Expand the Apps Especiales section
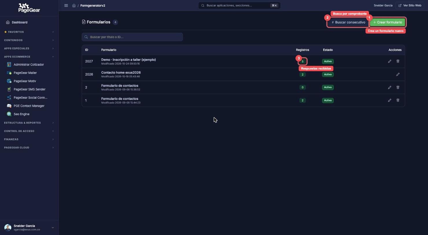Viewport: 428px width, 235px height. [x=29, y=48]
